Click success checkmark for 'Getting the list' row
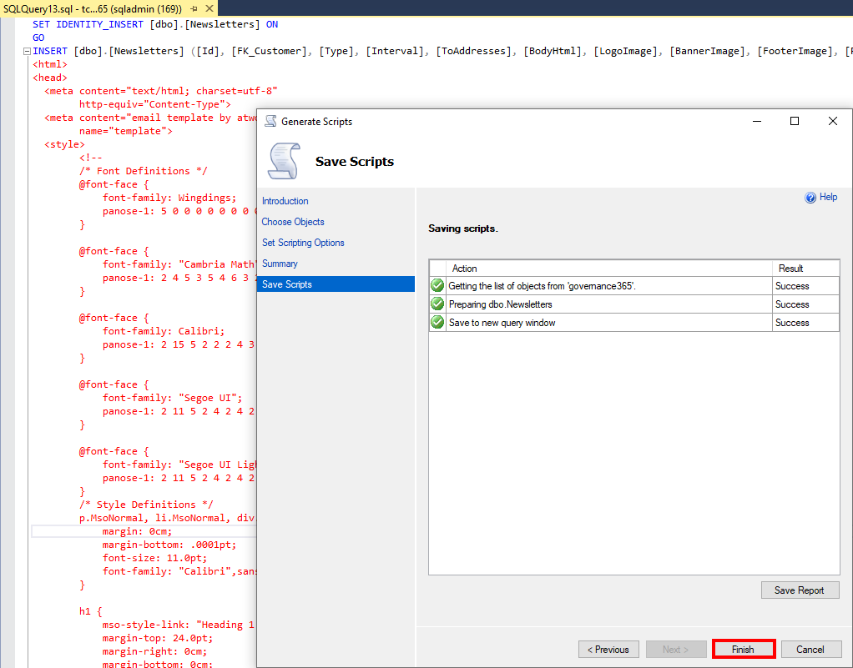853x668 pixels. [437, 286]
